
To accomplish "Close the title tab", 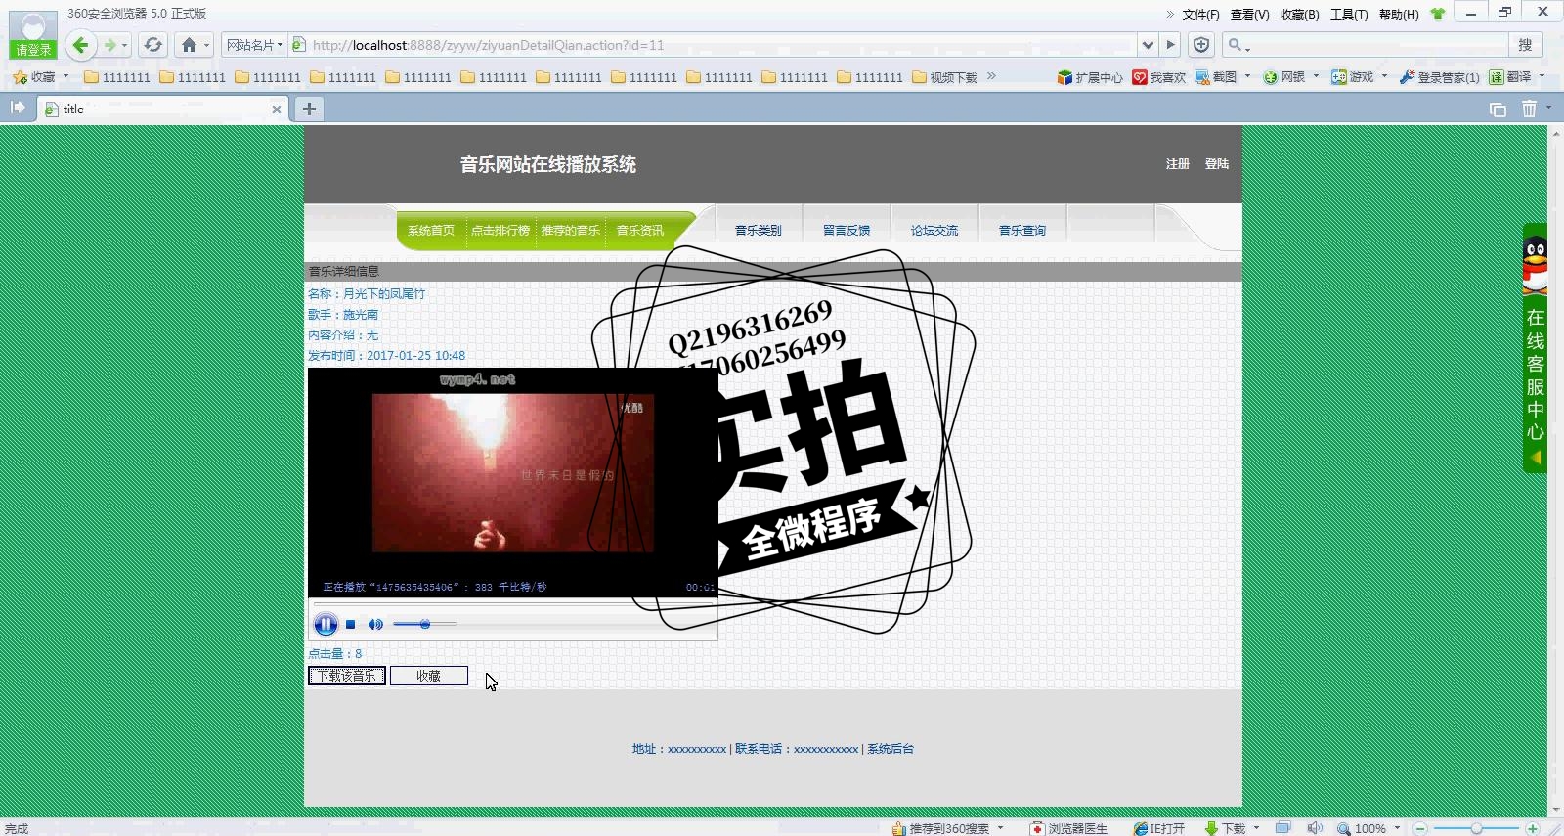I will pyautogui.click(x=277, y=110).
